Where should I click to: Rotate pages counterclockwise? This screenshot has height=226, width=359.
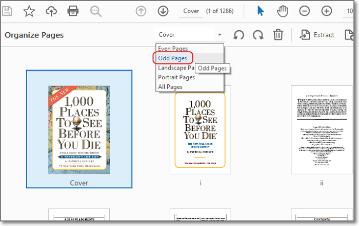239,35
